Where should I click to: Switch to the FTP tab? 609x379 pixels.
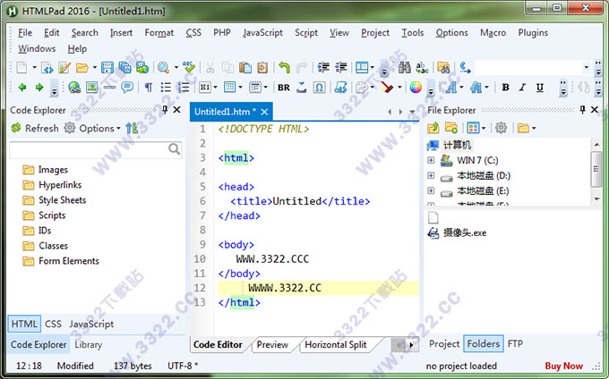(515, 344)
